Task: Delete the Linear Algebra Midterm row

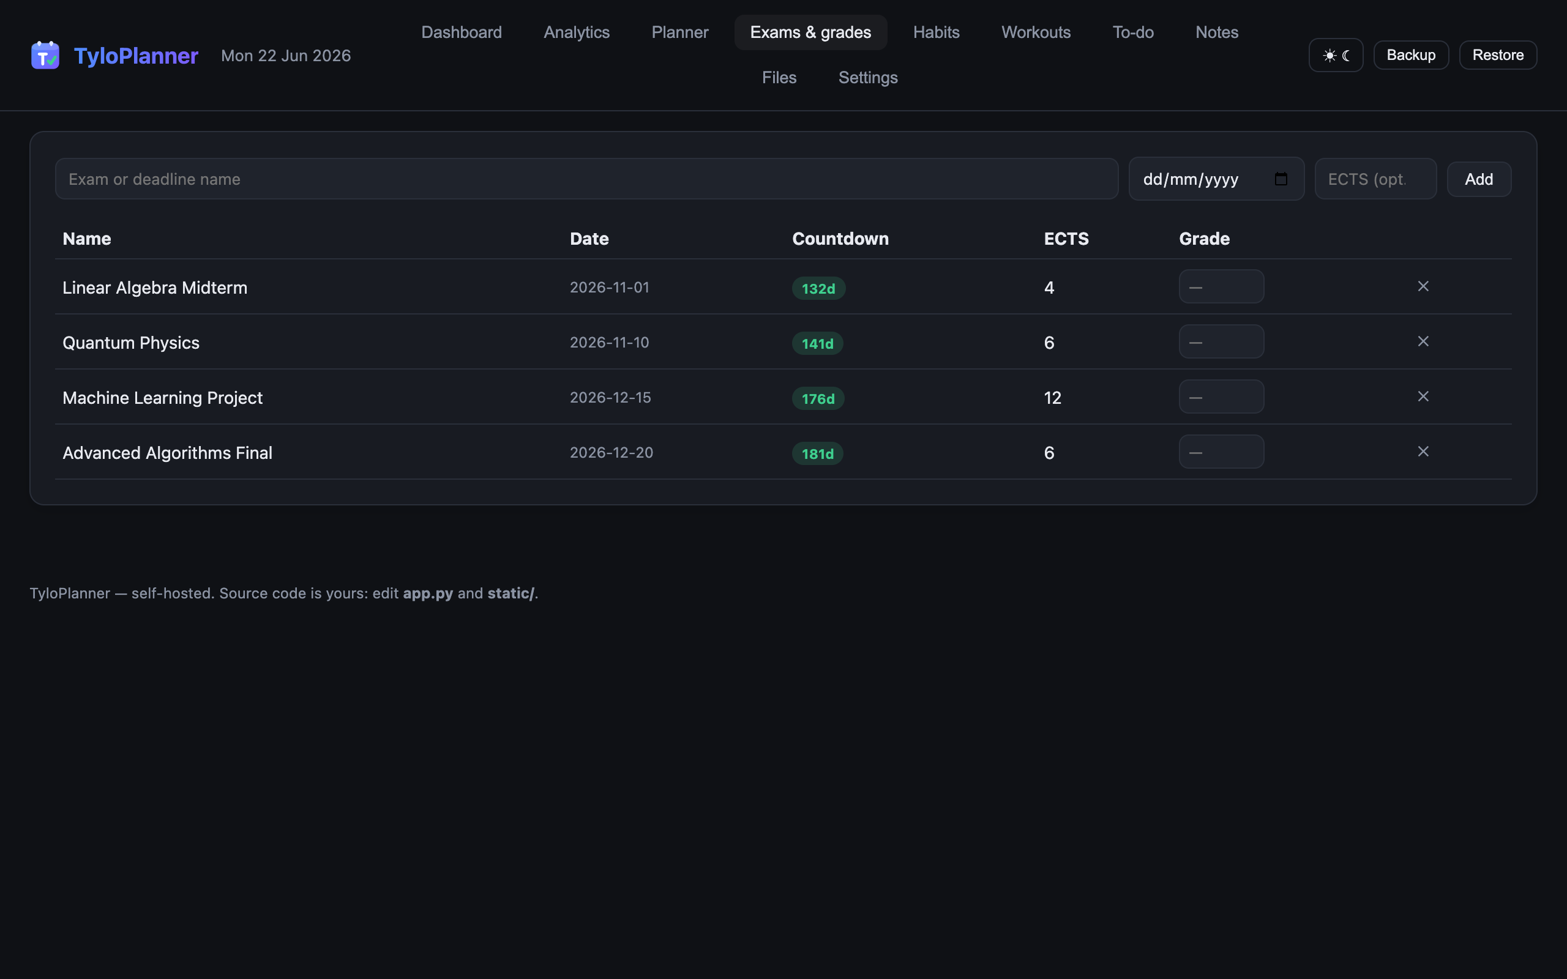Action: pos(1423,286)
